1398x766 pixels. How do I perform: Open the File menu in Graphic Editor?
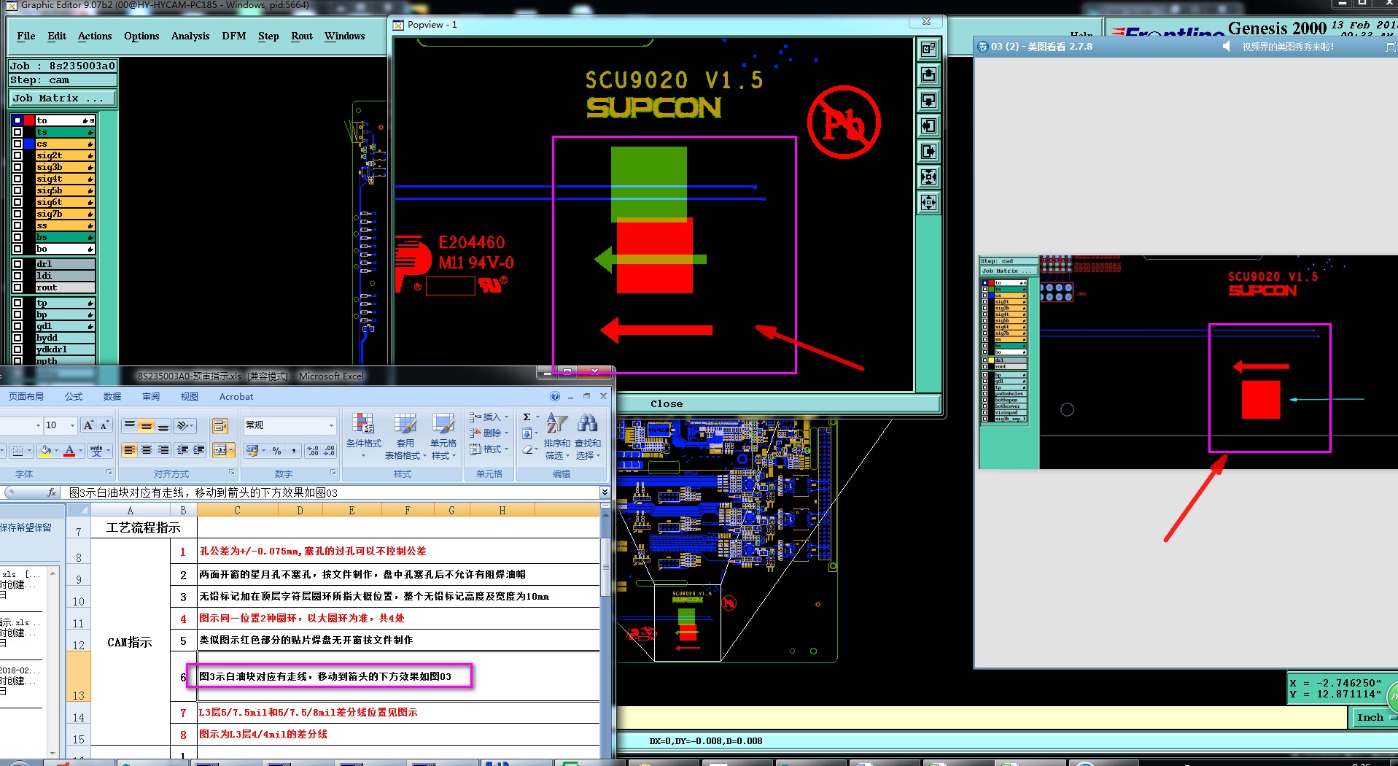(x=26, y=36)
